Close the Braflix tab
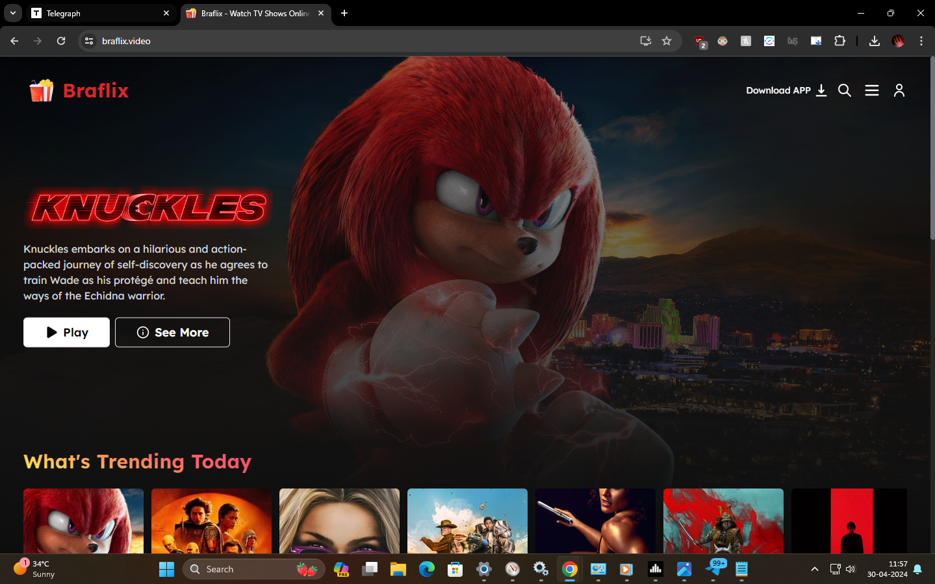Image resolution: width=935 pixels, height=584 pixels. [x=321, y=13]
